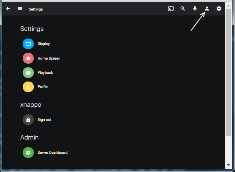Click the Admin section heading
Image resolution: width=235 pixels, height=172 pixels.
click(x=29, y=138)
